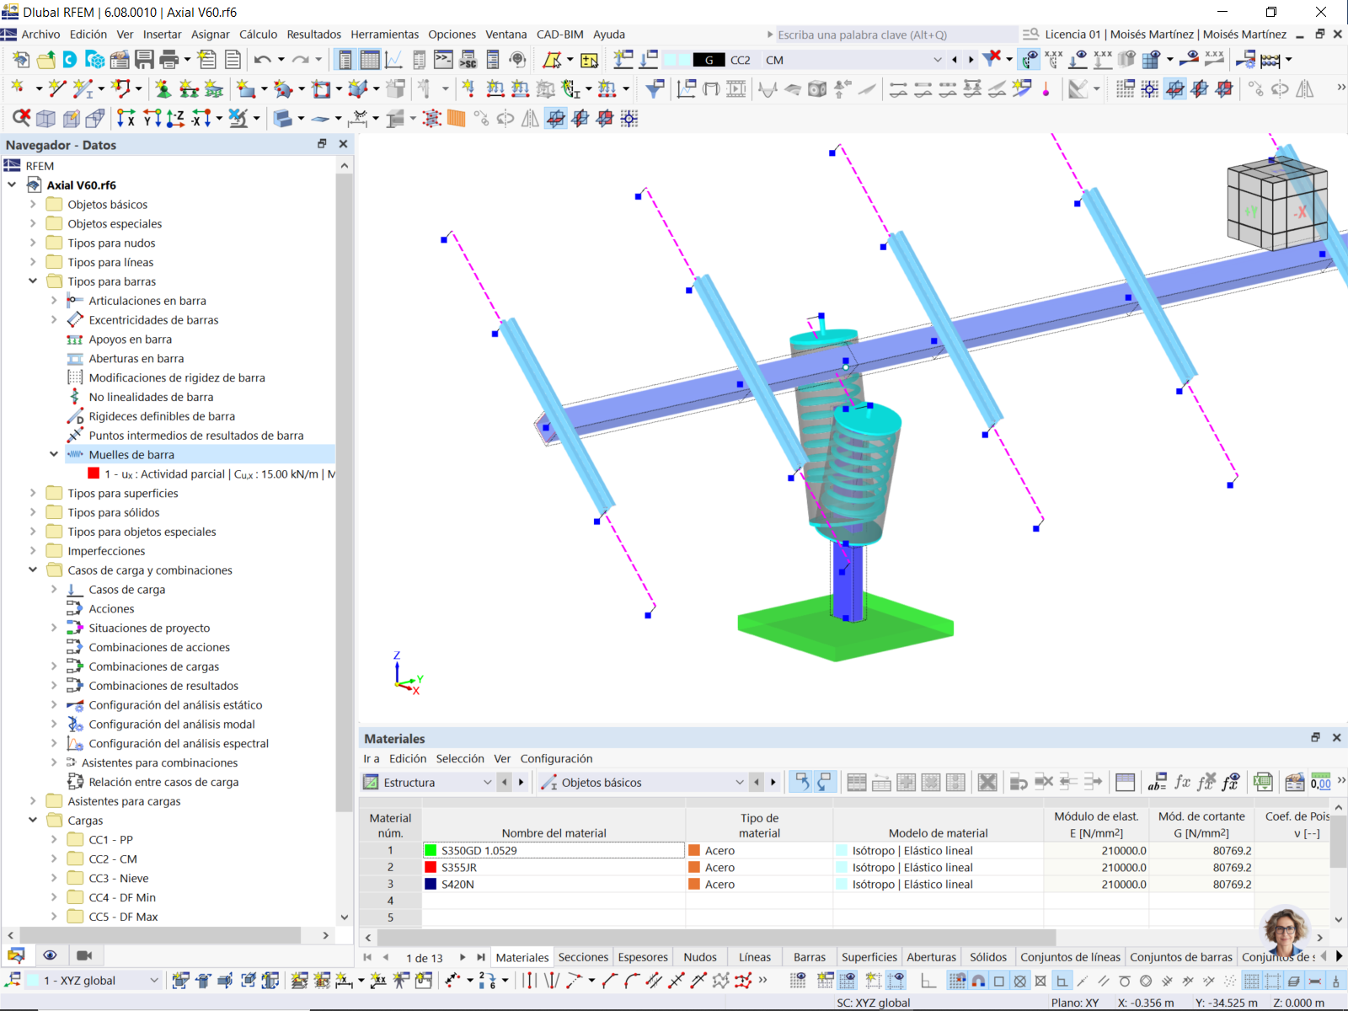Open the Resultados menu
Screen dimensions: 1348x1011
[313, 34]
